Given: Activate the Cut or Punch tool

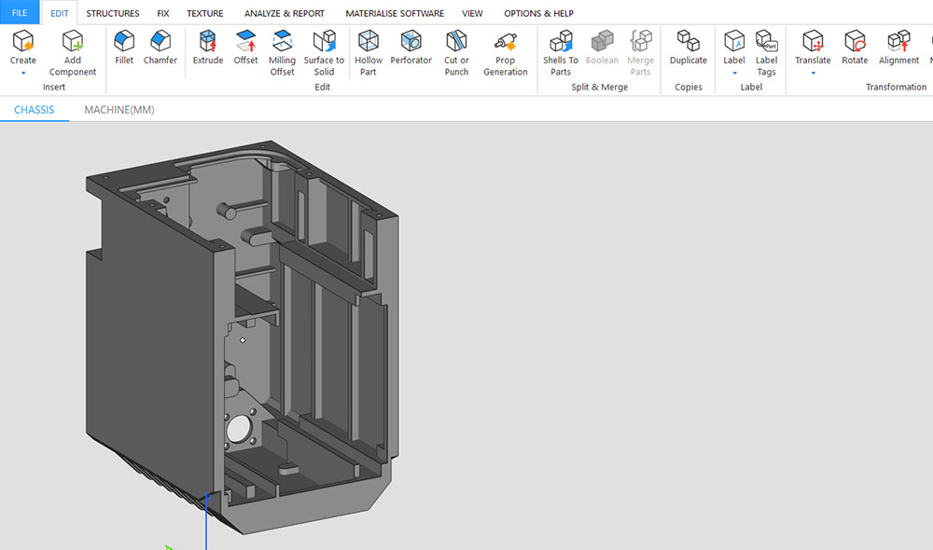Looking at the screenshot, I should [x=456, y=53].
